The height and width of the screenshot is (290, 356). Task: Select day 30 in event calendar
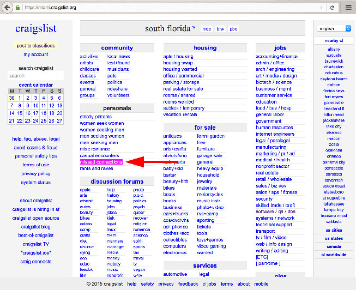[x=12, y=98]
